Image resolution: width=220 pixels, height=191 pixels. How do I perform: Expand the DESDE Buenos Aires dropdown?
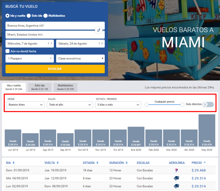tap(26, 105)
